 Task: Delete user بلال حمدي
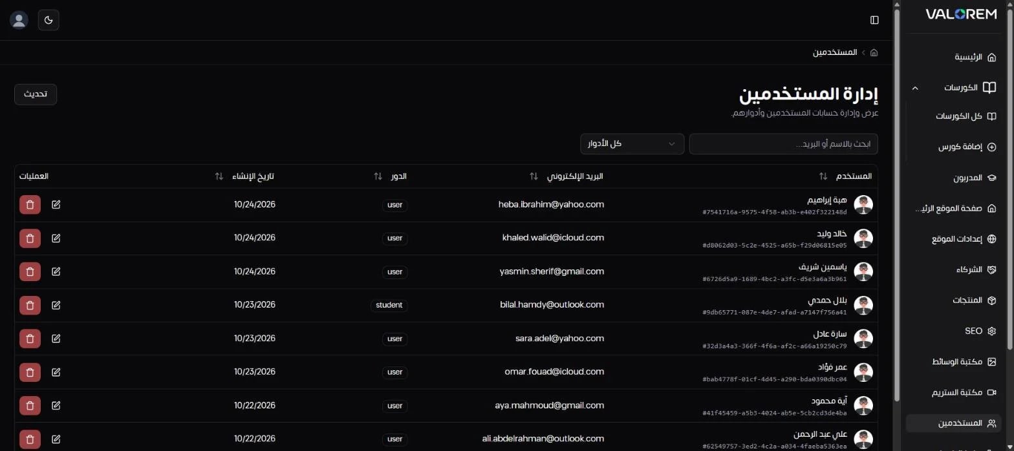point(30,305)
